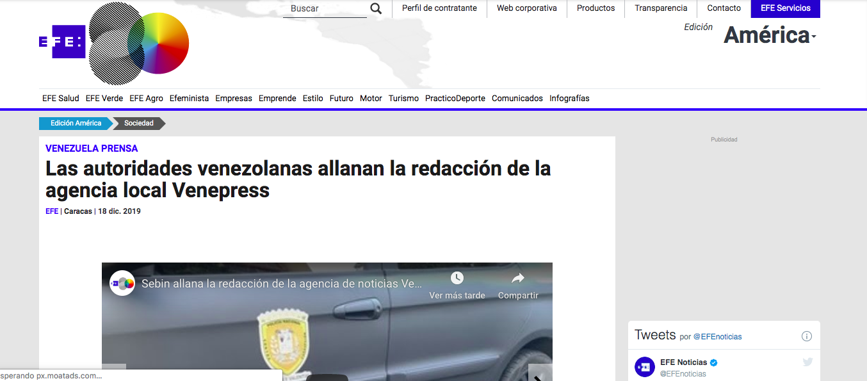Go to Turismo section
867x381 pixels.
(x=403, y=99)
